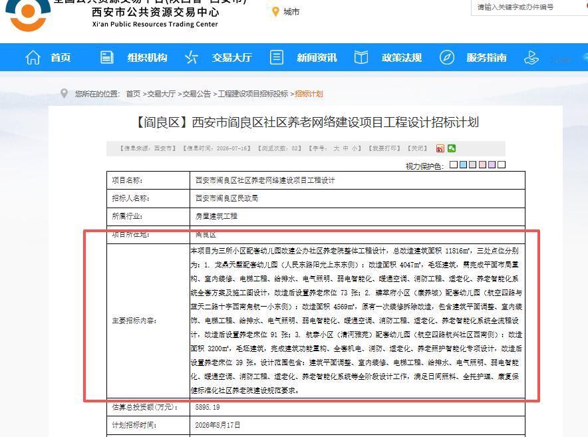
Task: Click the project name cell 西安市阎良区社区养老网络建设项目工程设计
Action: tap(265, 180)
